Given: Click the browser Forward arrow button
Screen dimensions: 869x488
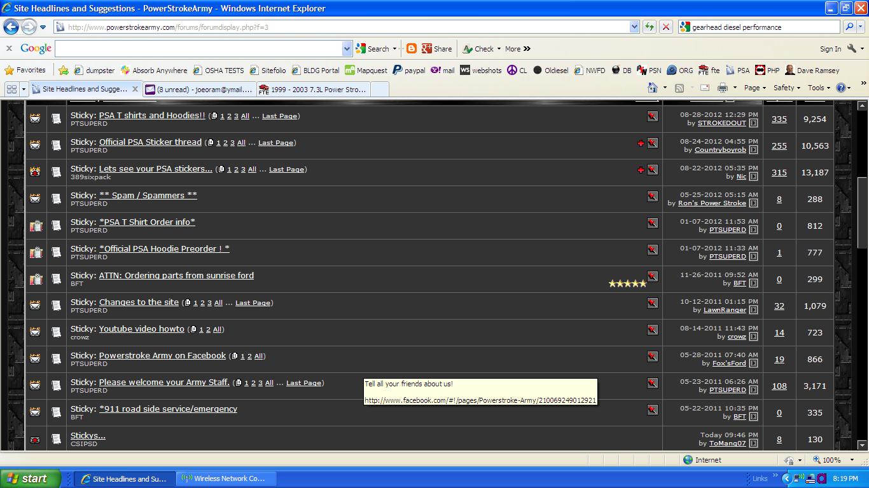Looking at the screenshot, I should point(29,27).
